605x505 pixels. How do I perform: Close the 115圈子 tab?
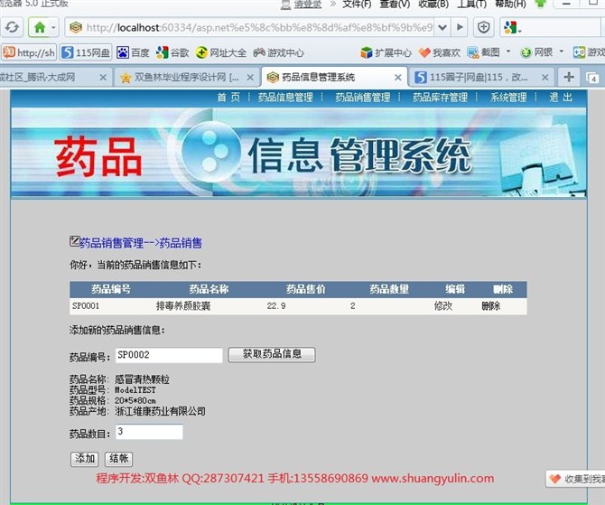click(544, 78)
